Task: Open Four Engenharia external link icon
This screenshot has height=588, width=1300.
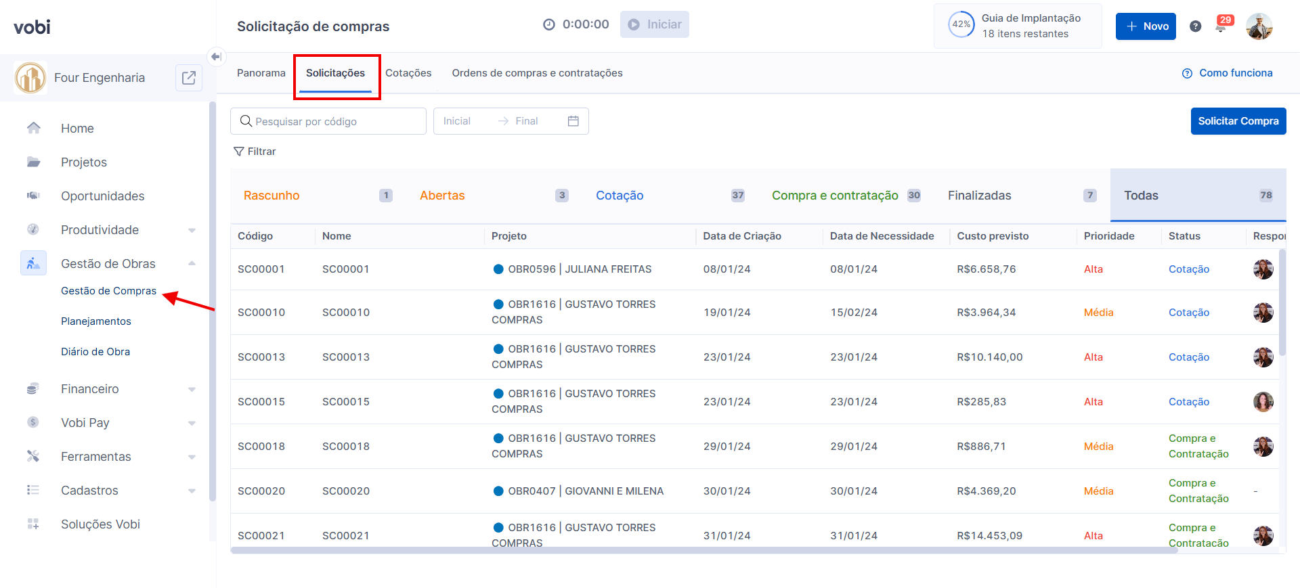Action: [189, 78]
